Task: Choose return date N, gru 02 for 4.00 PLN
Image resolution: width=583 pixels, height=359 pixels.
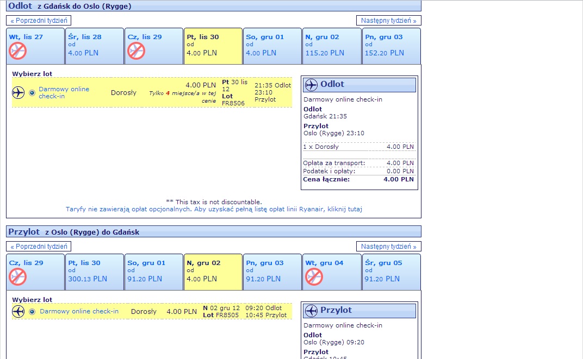Action: pyautogui.click(x=213, y=272)
